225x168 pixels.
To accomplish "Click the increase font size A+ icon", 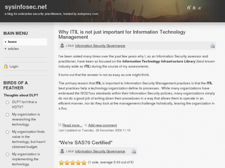I will coord(189,8).
